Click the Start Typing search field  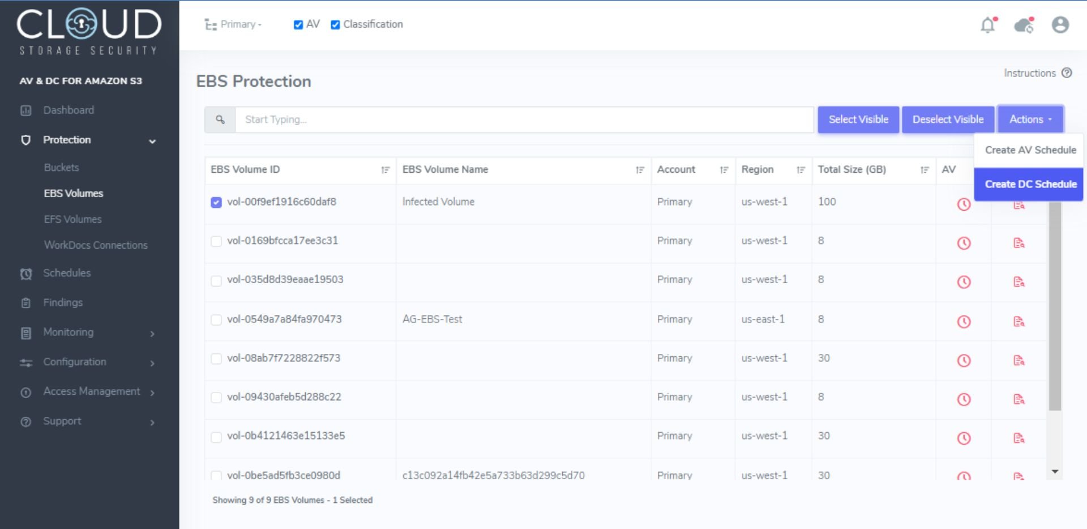click(510, 119)
